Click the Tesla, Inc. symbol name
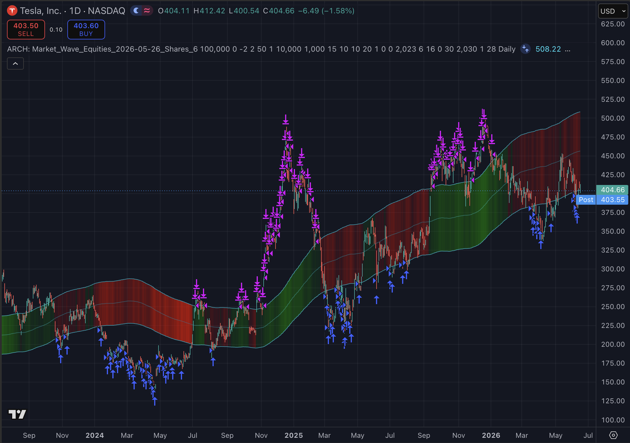 [x=40, y=11]
